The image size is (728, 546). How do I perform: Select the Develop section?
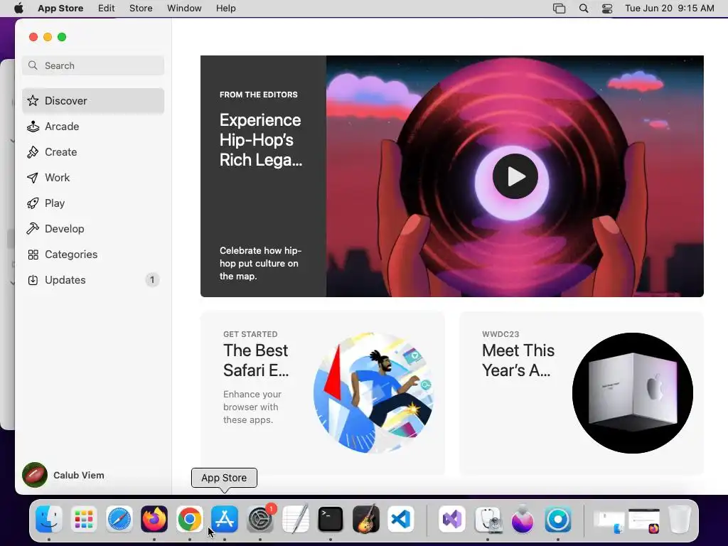(x=93, y=228)
